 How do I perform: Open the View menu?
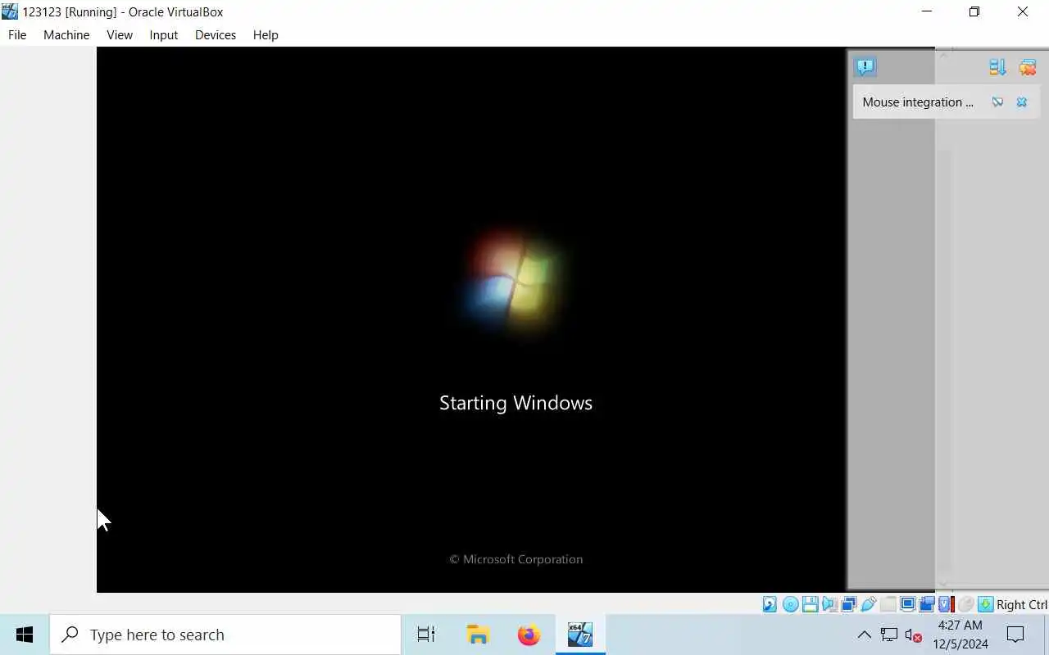tap(120, 35)
